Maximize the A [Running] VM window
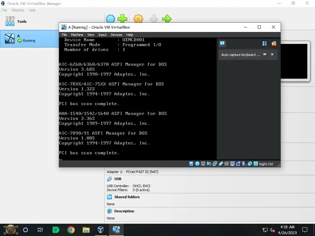Image resolution: width=315 pixels, height=236 pixels. 259,27
